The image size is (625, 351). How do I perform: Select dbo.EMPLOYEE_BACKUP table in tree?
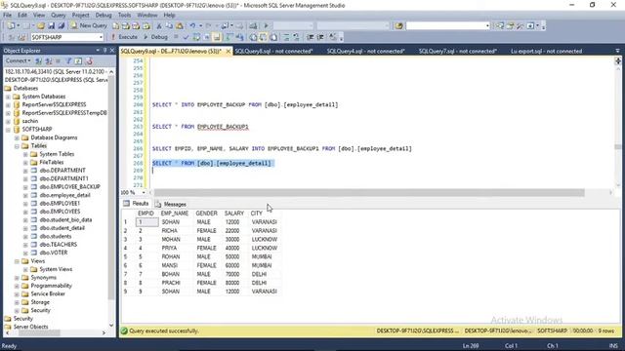pos(69,186)
